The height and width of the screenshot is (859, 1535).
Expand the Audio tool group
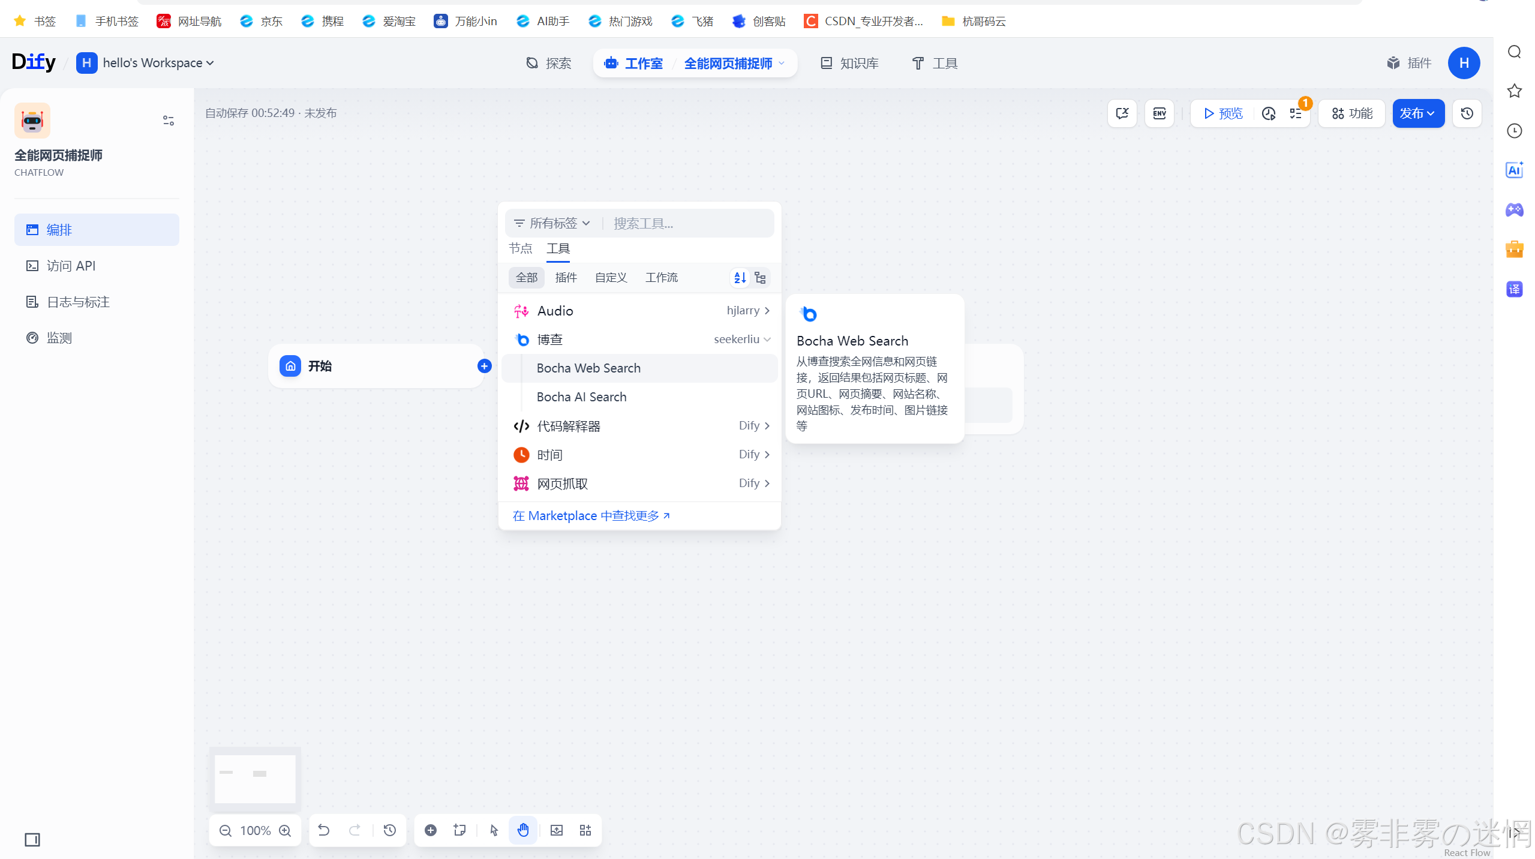tap(640, 310)
